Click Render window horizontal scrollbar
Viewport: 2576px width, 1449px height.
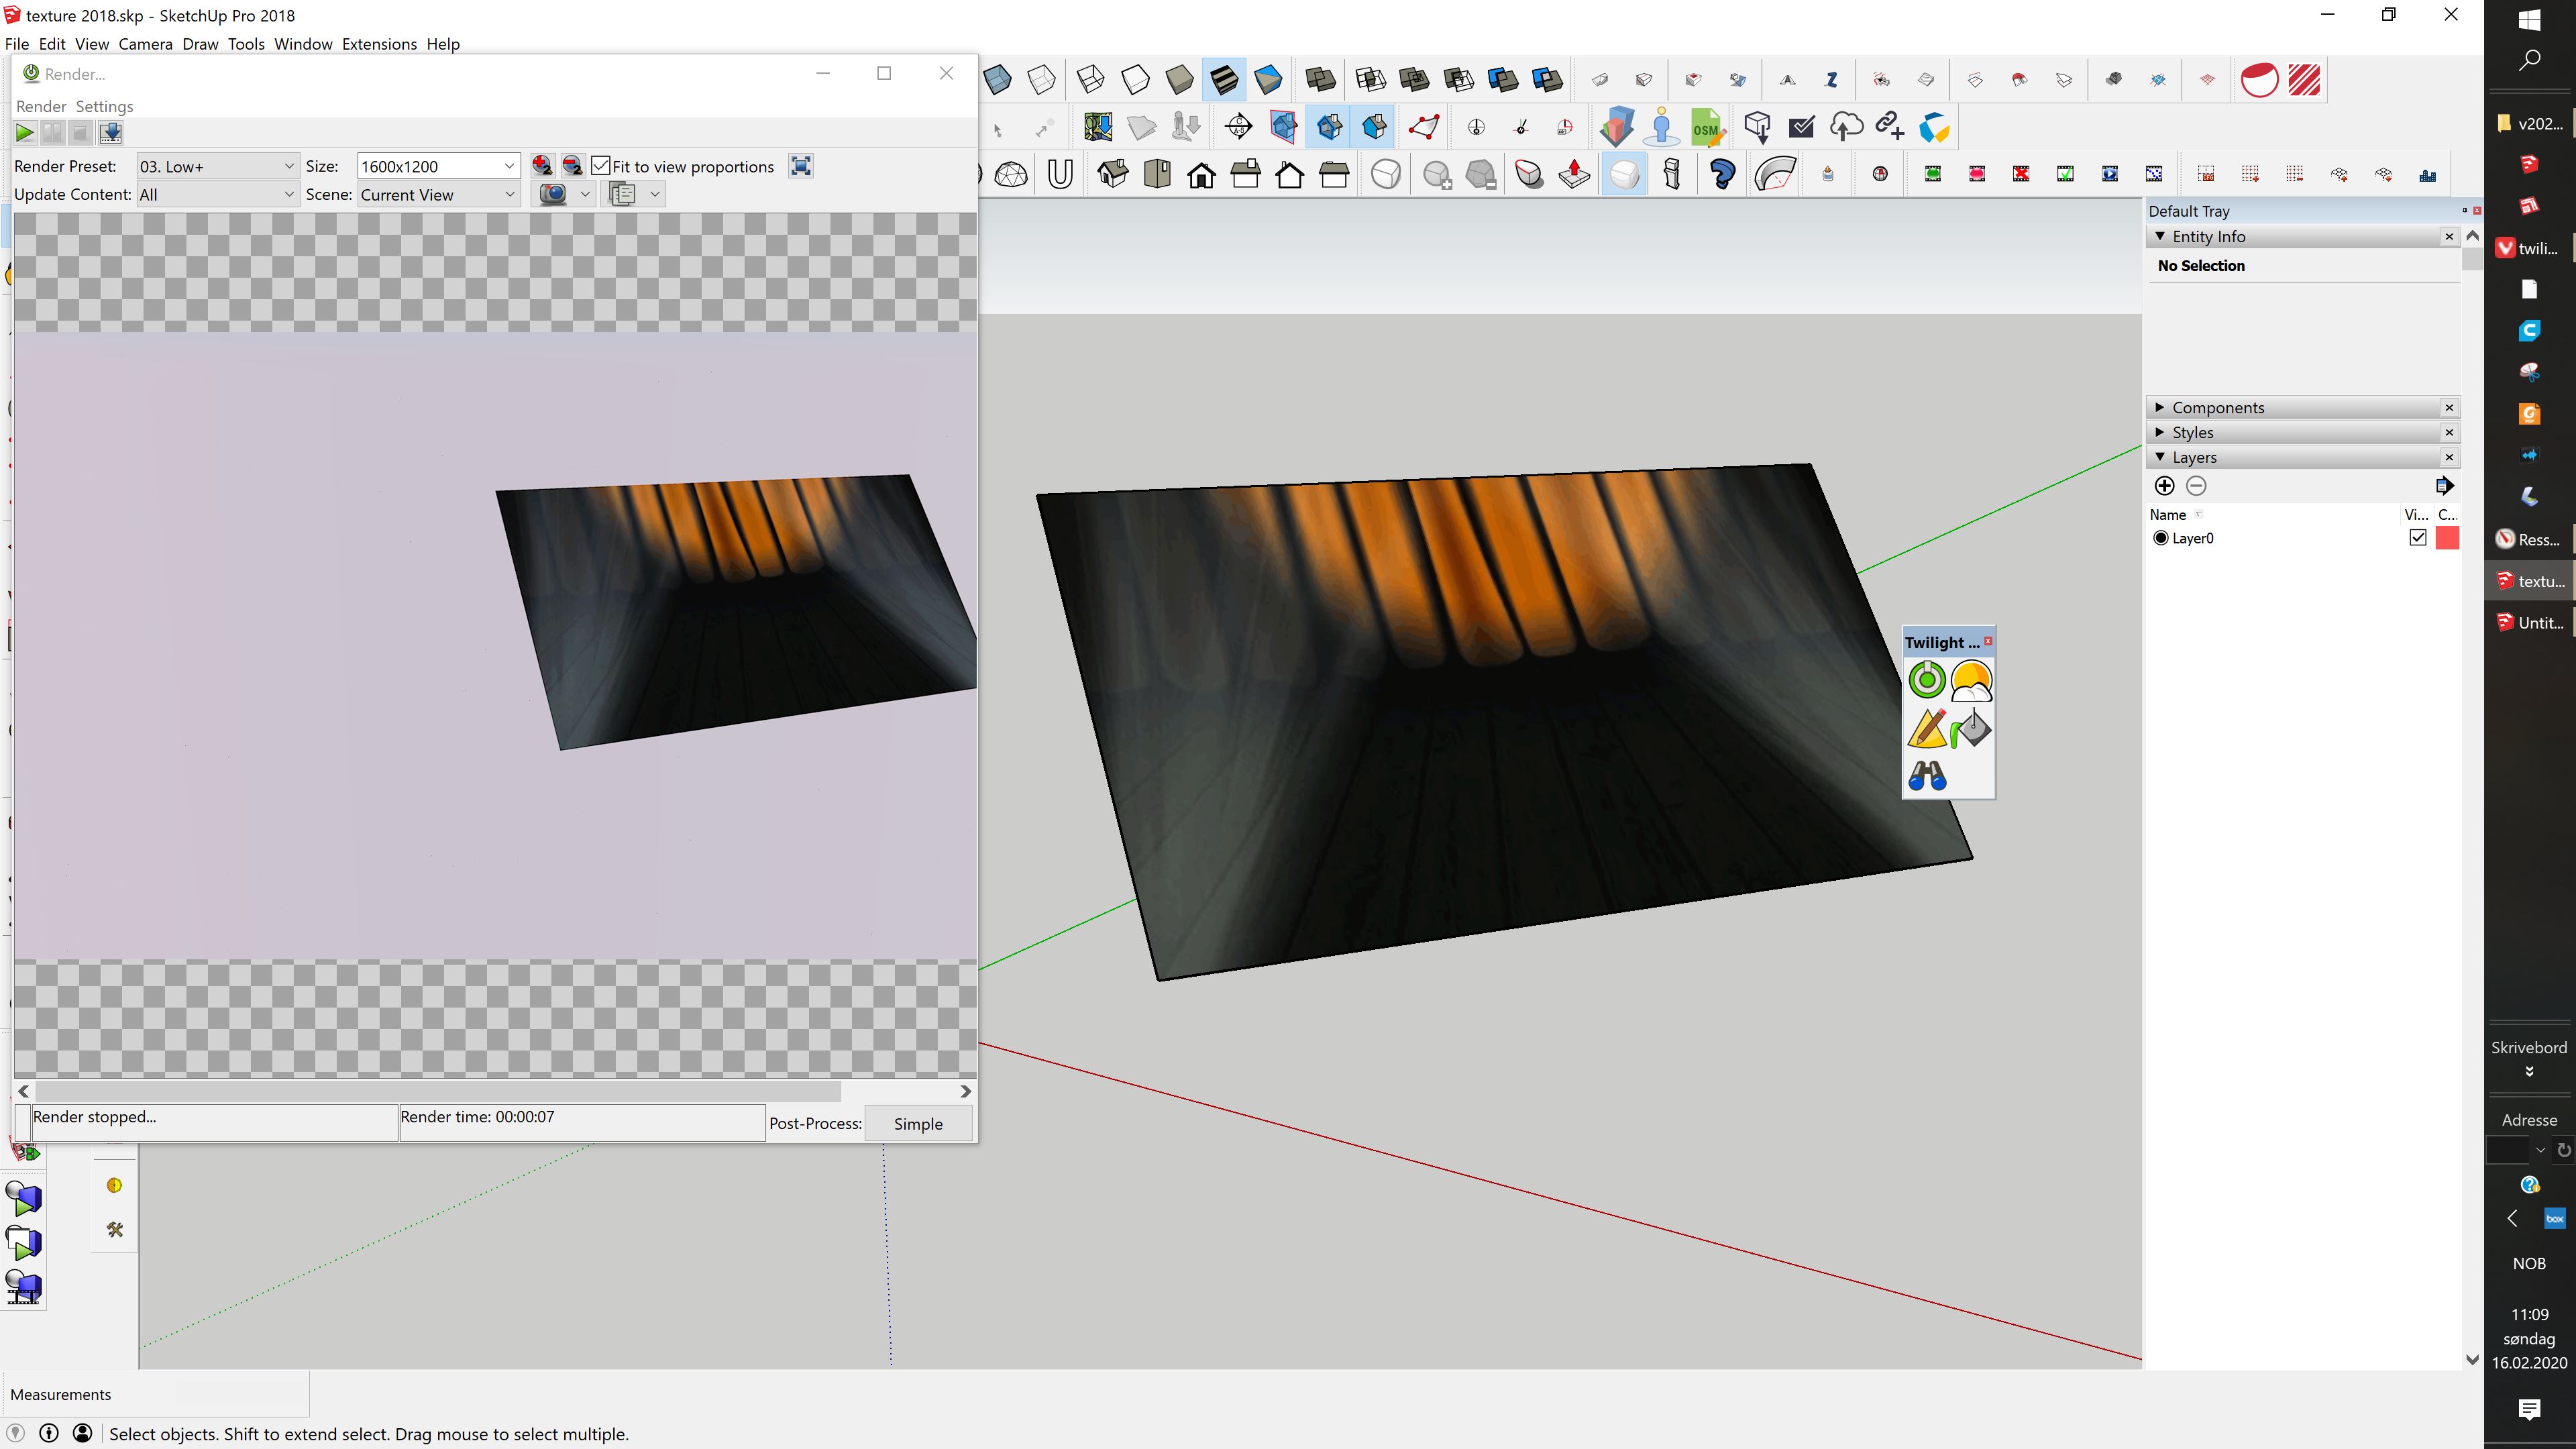click(438, 1091)
